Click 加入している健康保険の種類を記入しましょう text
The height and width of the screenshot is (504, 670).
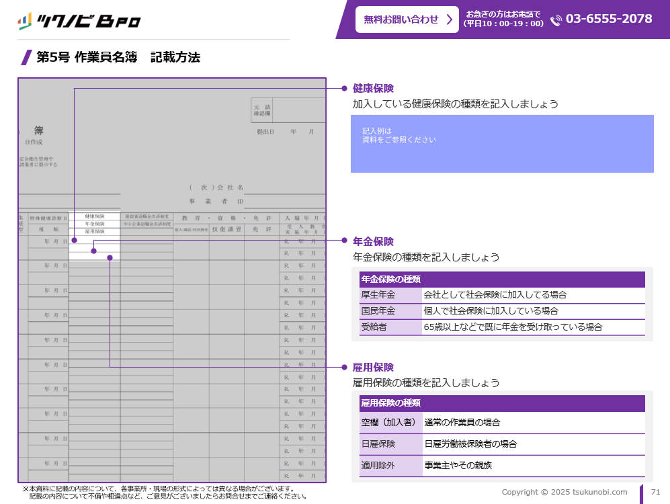pos(456,104)
